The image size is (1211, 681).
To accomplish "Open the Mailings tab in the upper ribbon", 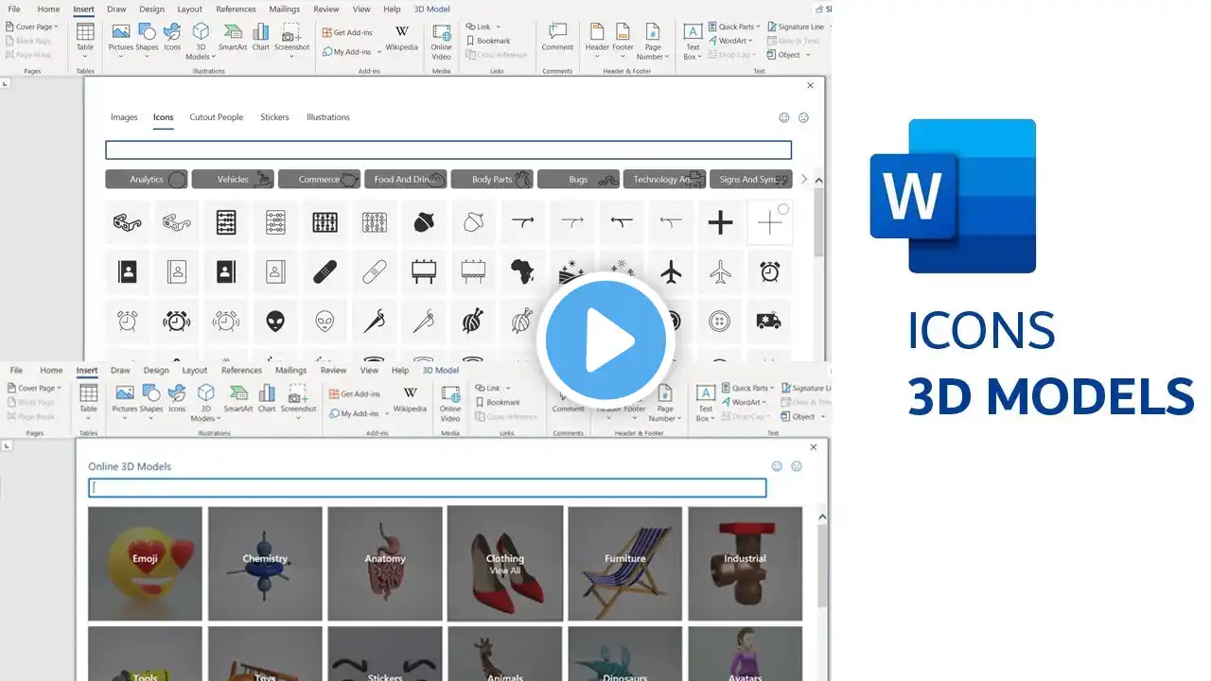I will coord(285,9).
